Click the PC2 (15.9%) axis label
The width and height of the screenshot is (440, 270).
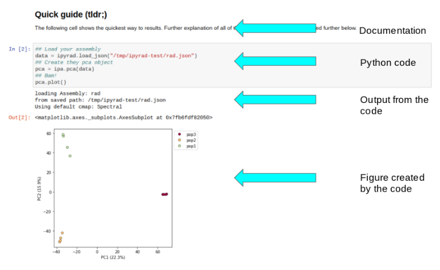click(x=40, y=189)
